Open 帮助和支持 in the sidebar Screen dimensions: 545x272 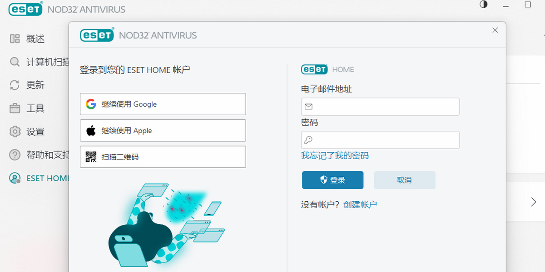pos(48,155)
